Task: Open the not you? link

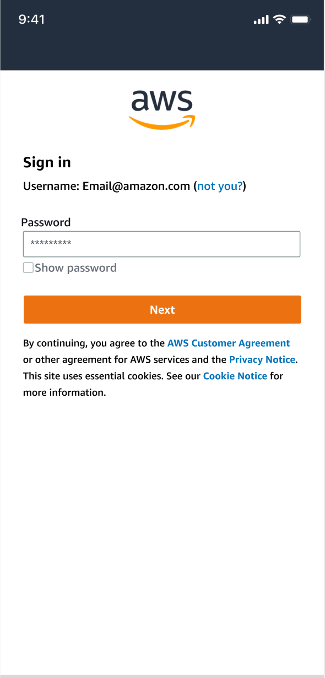Action: tap(219, 186)
